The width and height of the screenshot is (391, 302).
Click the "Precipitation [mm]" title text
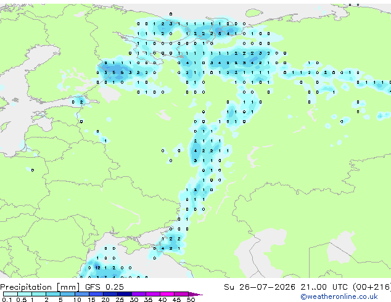tap(40, 287)
